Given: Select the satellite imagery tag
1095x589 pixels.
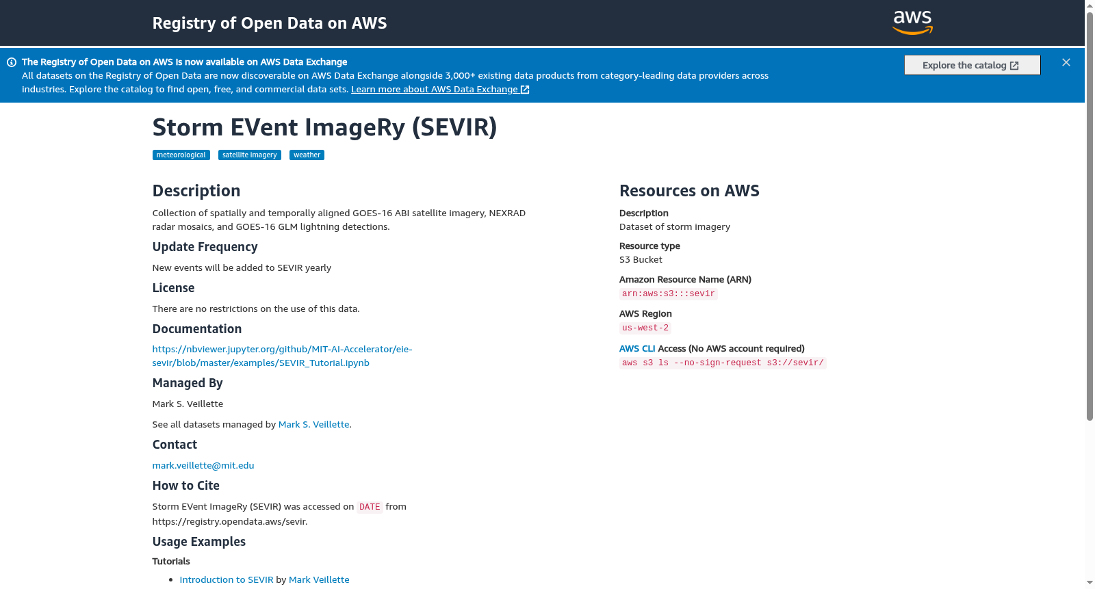Looking at the screenshot, I should [250, 155].
